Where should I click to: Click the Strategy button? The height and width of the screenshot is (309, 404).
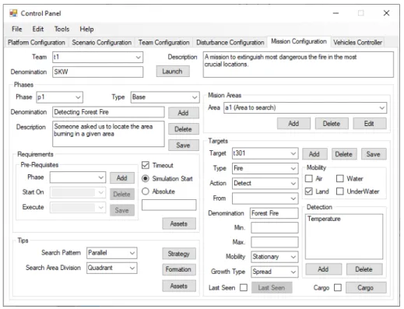click(179, 254)
